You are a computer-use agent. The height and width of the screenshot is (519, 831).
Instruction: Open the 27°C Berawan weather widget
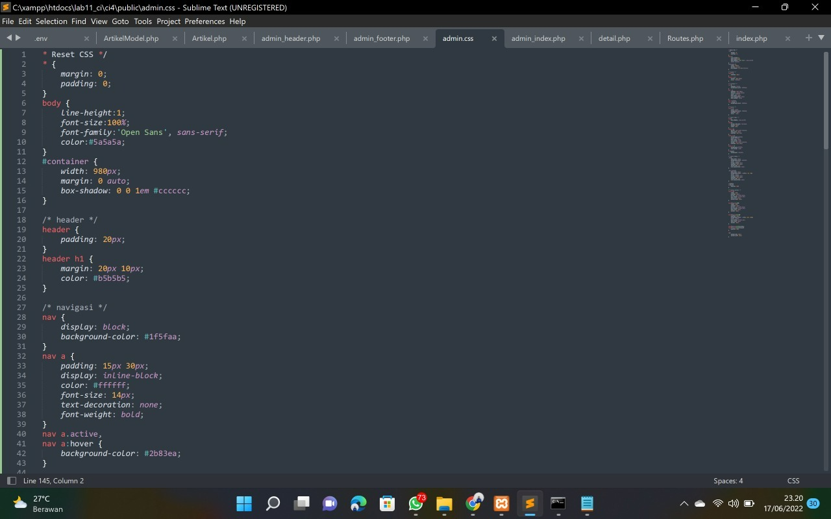(x=31, y=503)
